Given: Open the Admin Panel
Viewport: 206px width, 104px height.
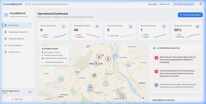Looking at the screenshot, I should 17,52.
